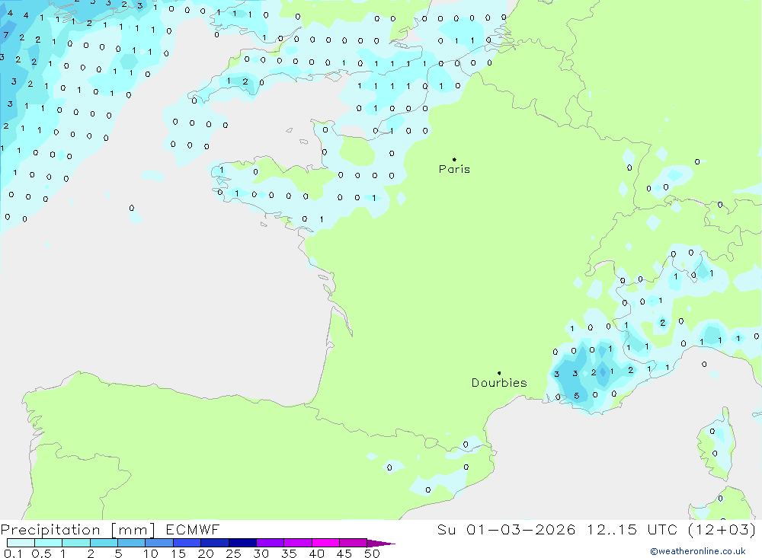Select the 5–10 mm legend color swatch

(x=132, y=543)
